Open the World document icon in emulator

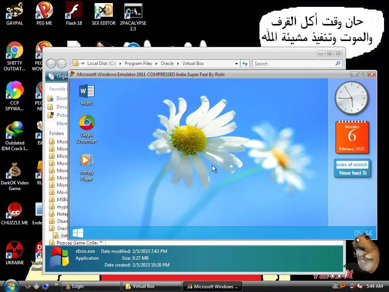tap(87, 95)
